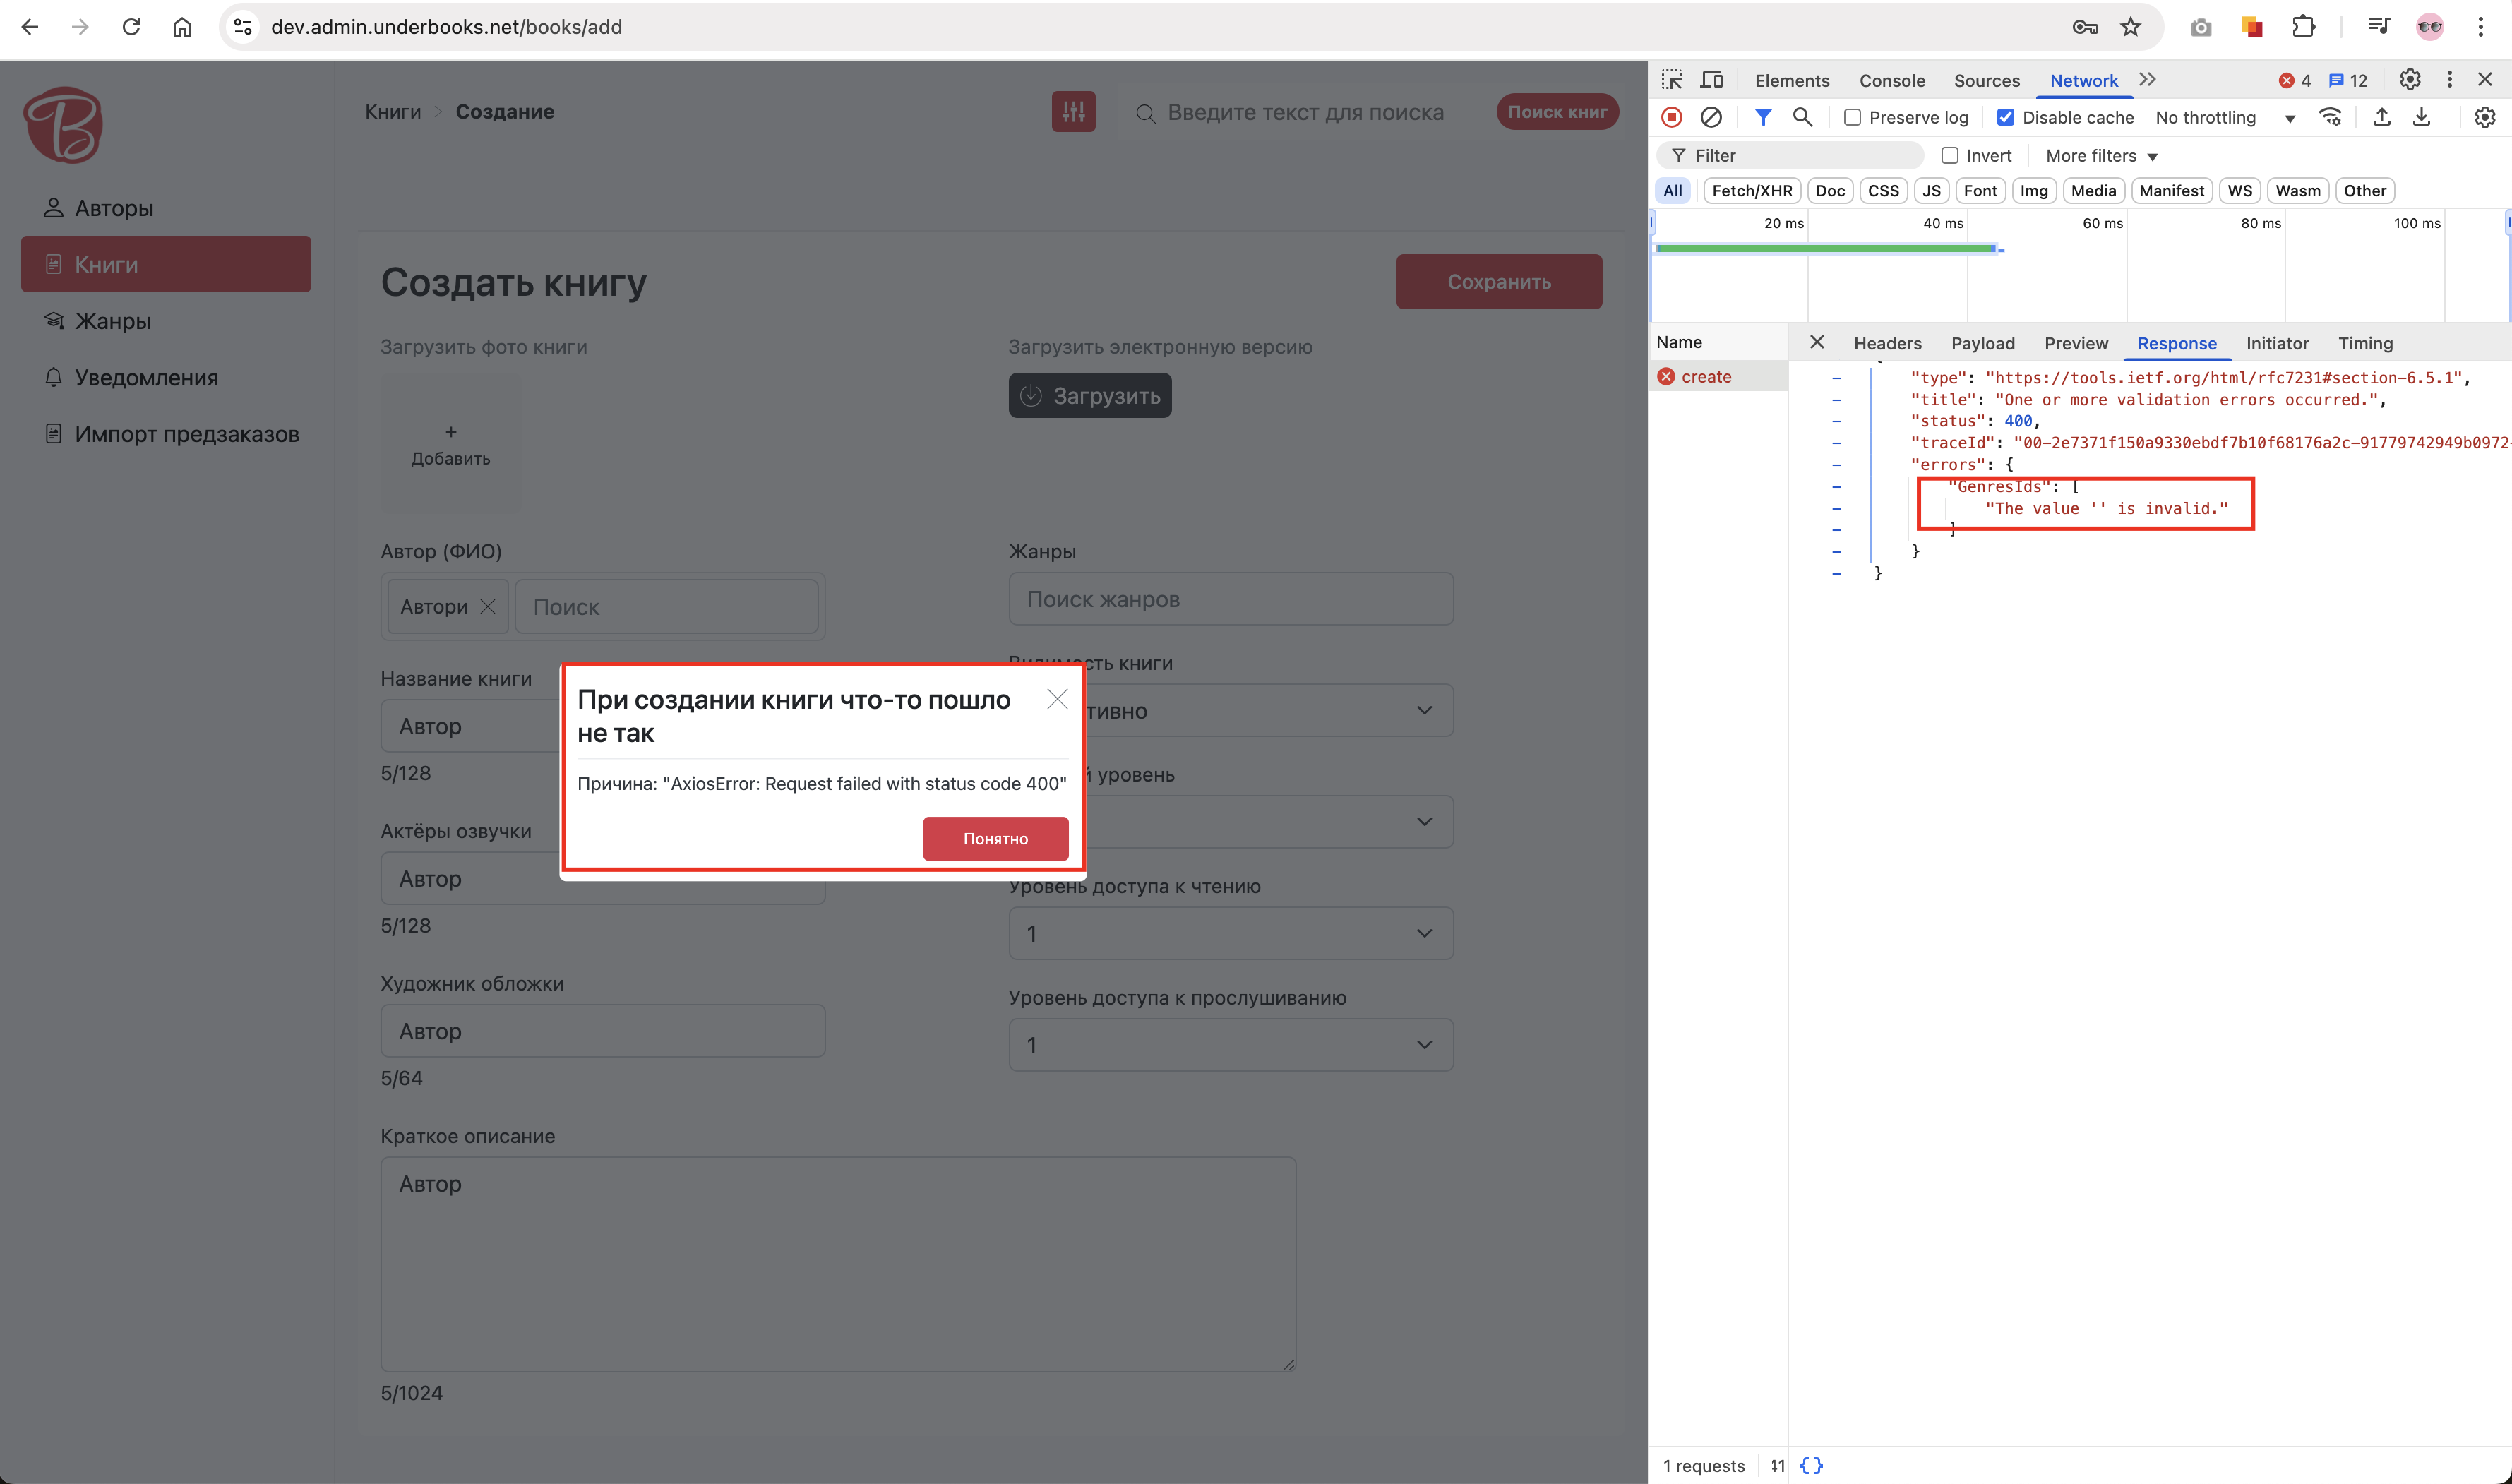Select the failed create request

[1706, 377]
